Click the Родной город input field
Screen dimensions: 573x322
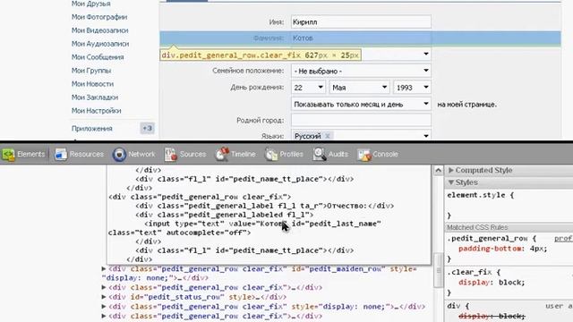[361, 120]
